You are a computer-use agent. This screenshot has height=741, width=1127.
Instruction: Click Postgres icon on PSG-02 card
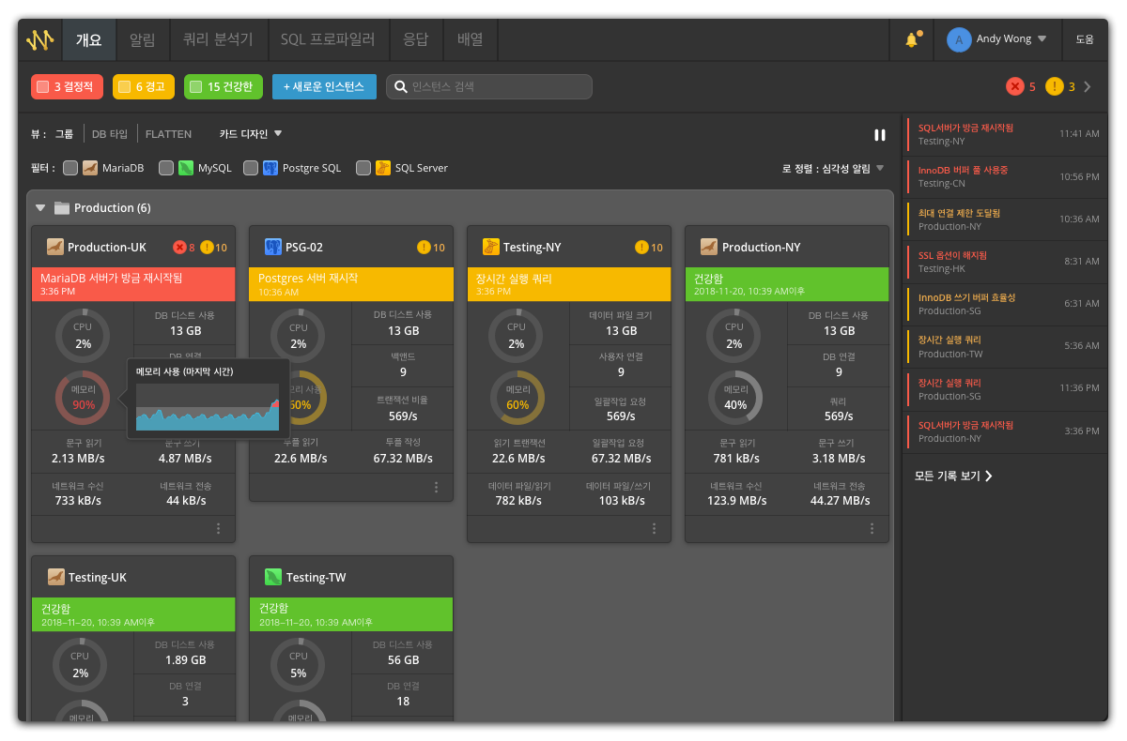coord(273,247)
